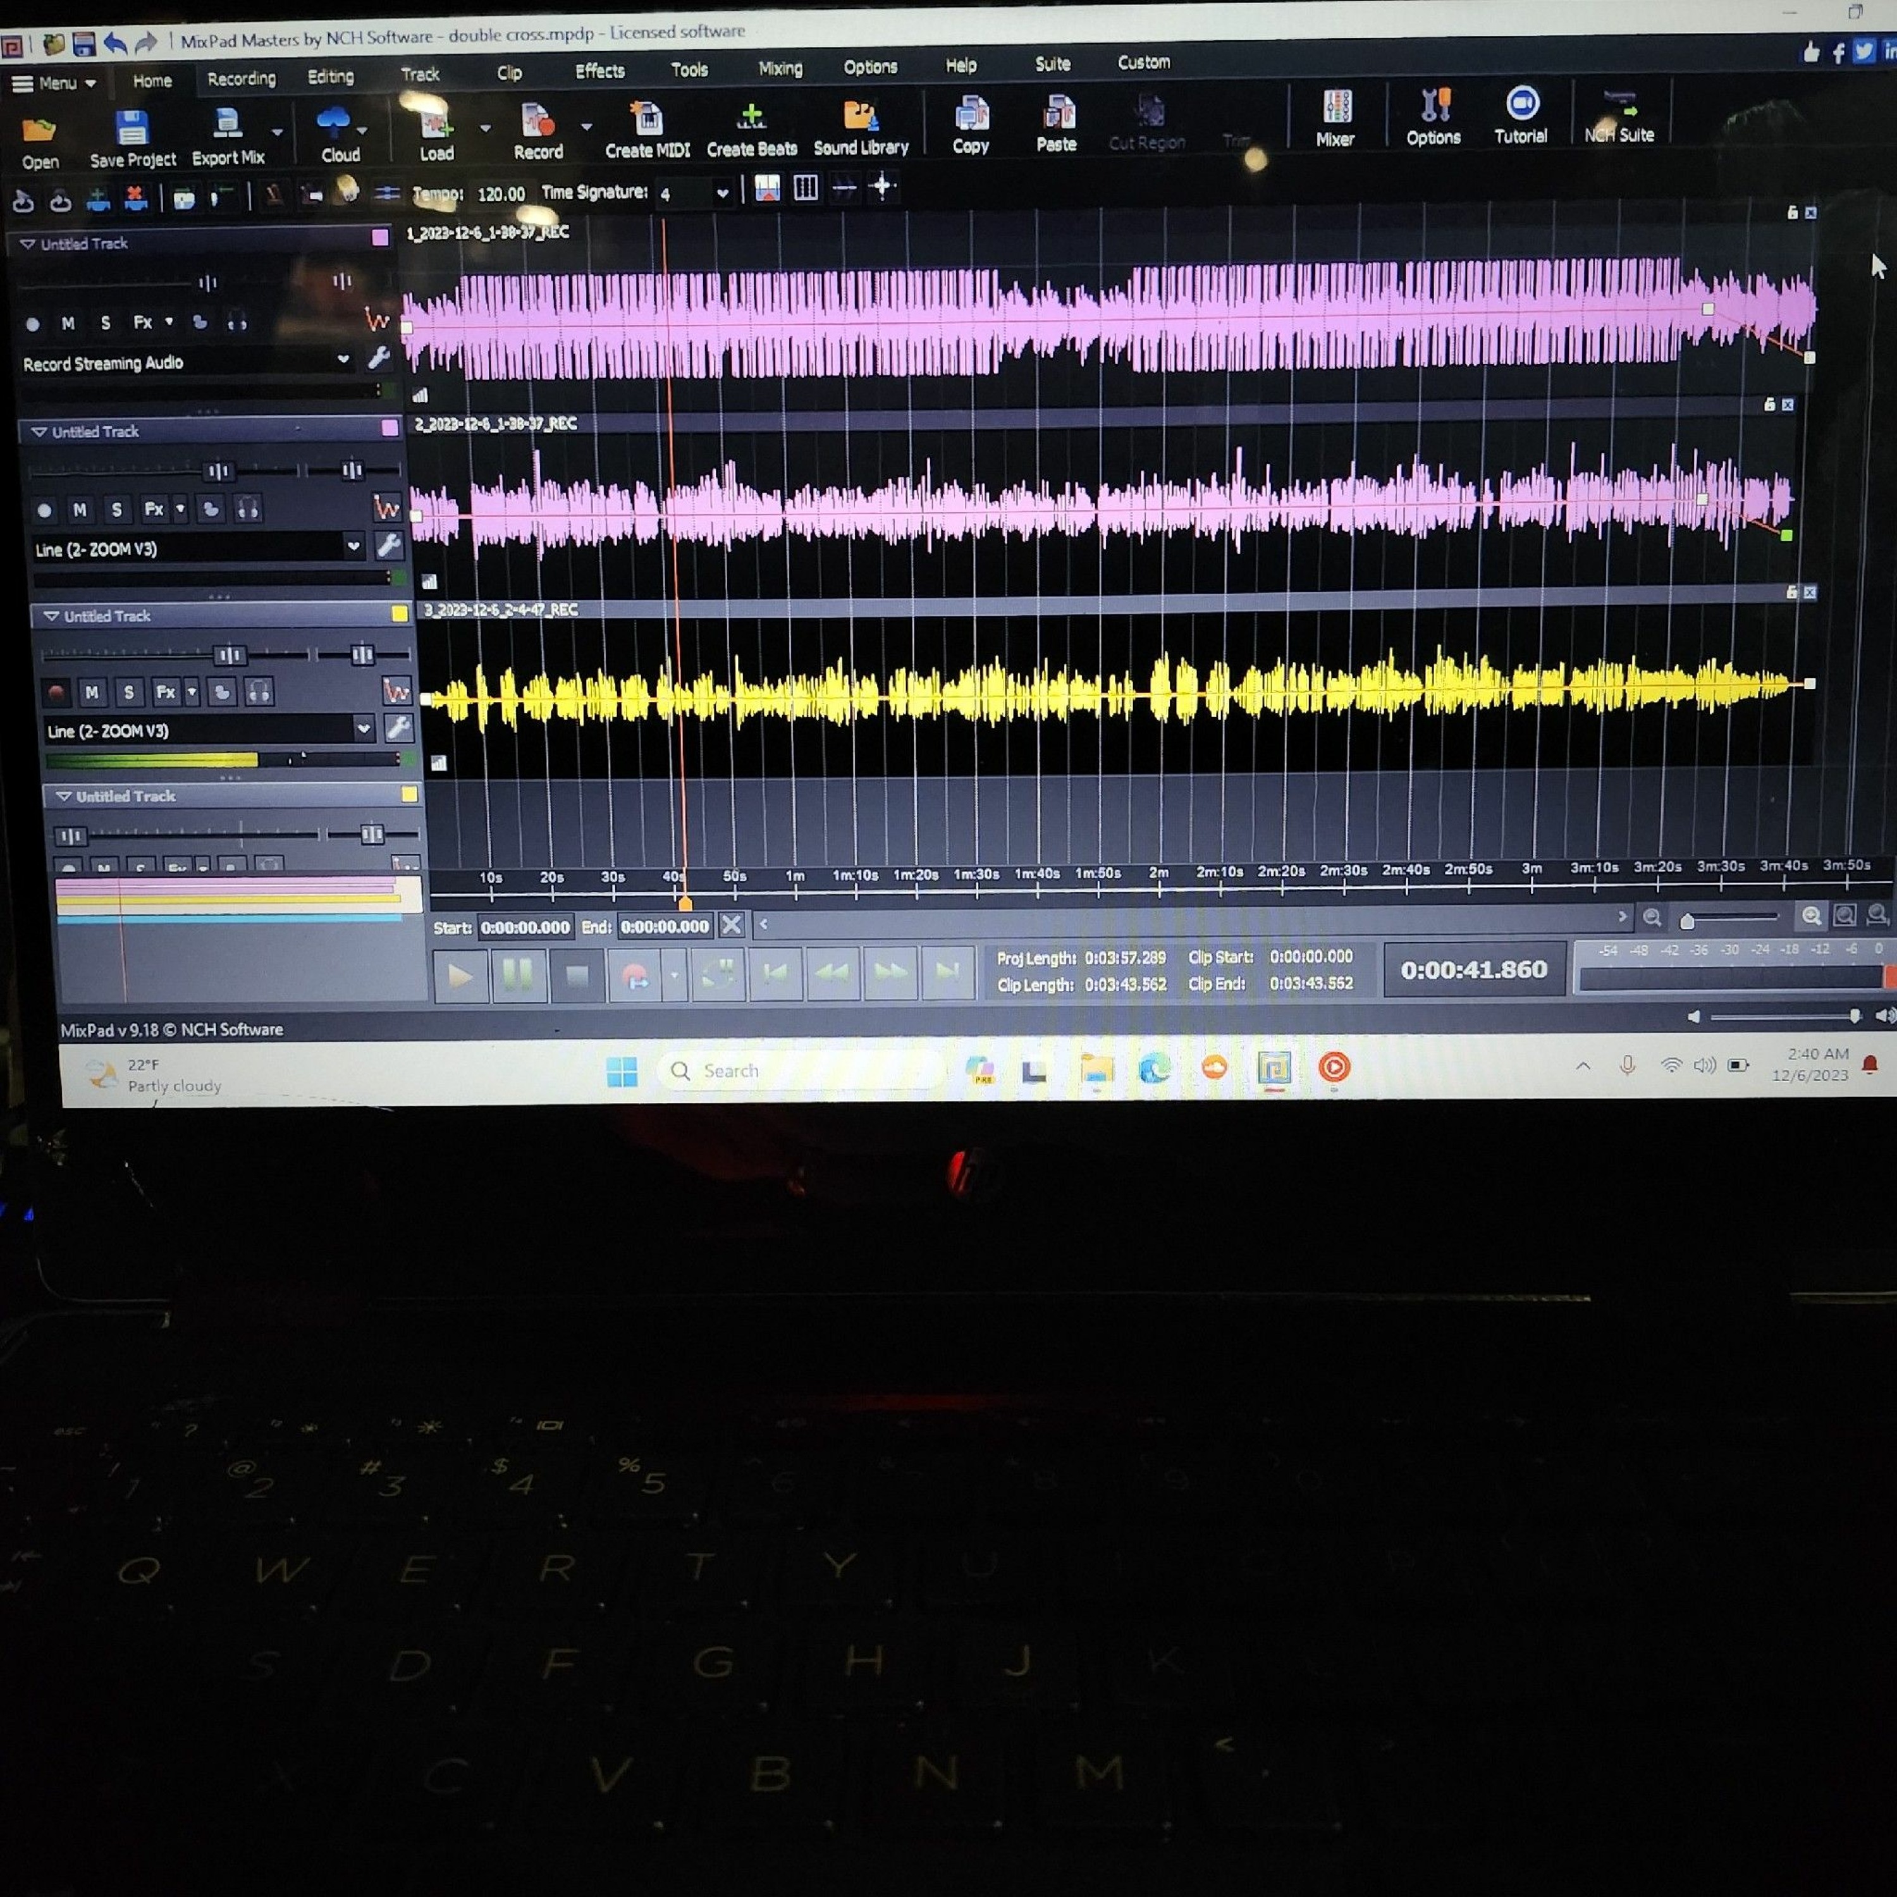This screenshot has width=1897, height=1897.
Task: Mute the third yellow Untitled Track
Action: pyautogui.click(x=91, y=693)
